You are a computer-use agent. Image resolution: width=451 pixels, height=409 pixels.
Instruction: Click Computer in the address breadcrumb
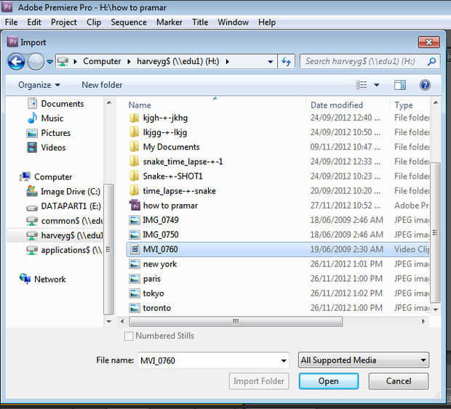(x=102, y=62)
